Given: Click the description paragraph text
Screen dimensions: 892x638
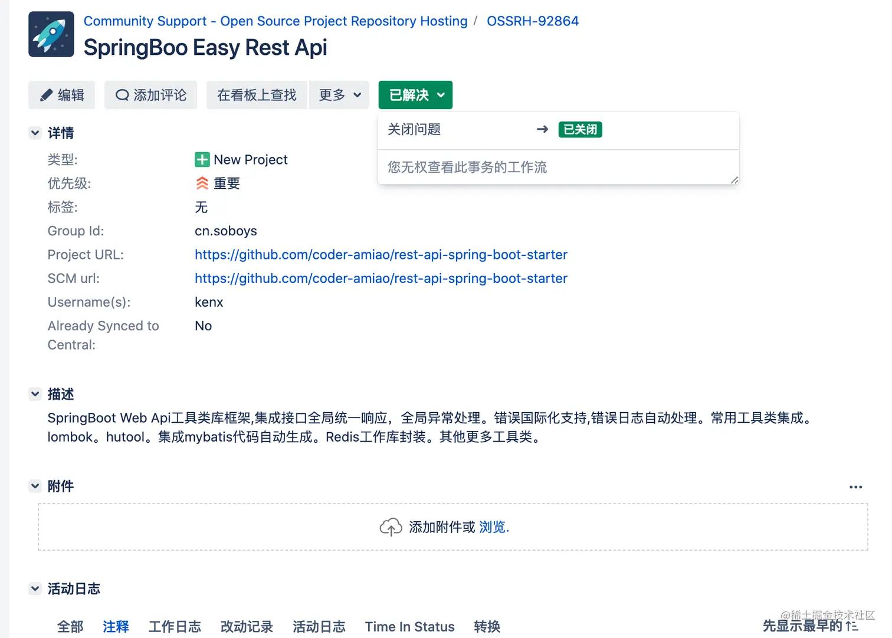Looking at the screenshot, I should tap(432, 427).
